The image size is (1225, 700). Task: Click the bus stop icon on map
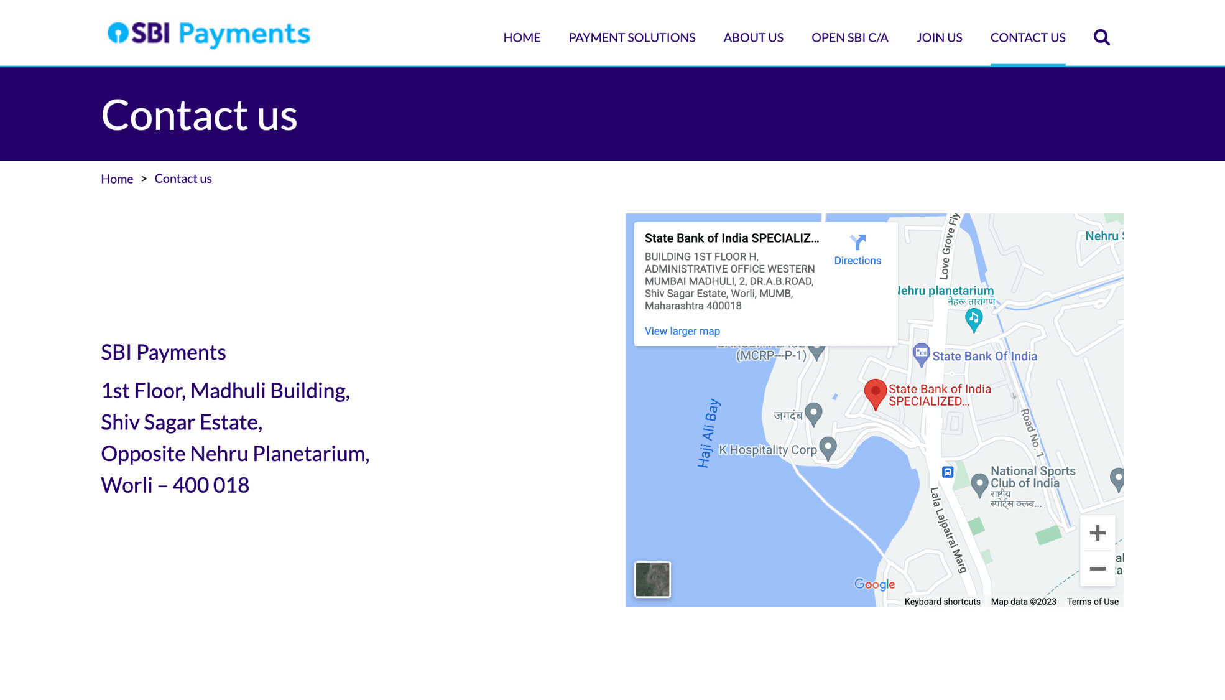tap(947, 472)
